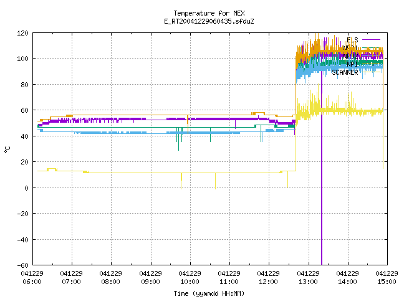Click the green dip near 09:40 reaching 30°C
Viewport: 399px width, 299px height.
[x=179, y=140]
